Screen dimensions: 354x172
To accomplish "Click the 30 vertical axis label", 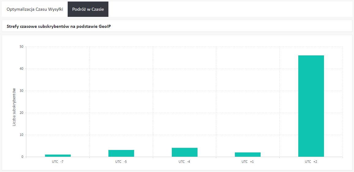I will pyautogui.click(x=21, y=91).
